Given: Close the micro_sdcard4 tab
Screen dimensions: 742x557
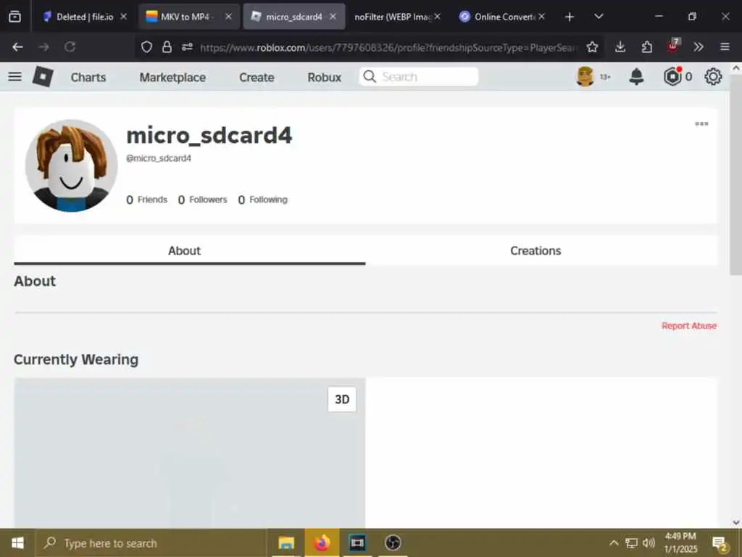Looking at the screenshot, I should tap(333, 17).
